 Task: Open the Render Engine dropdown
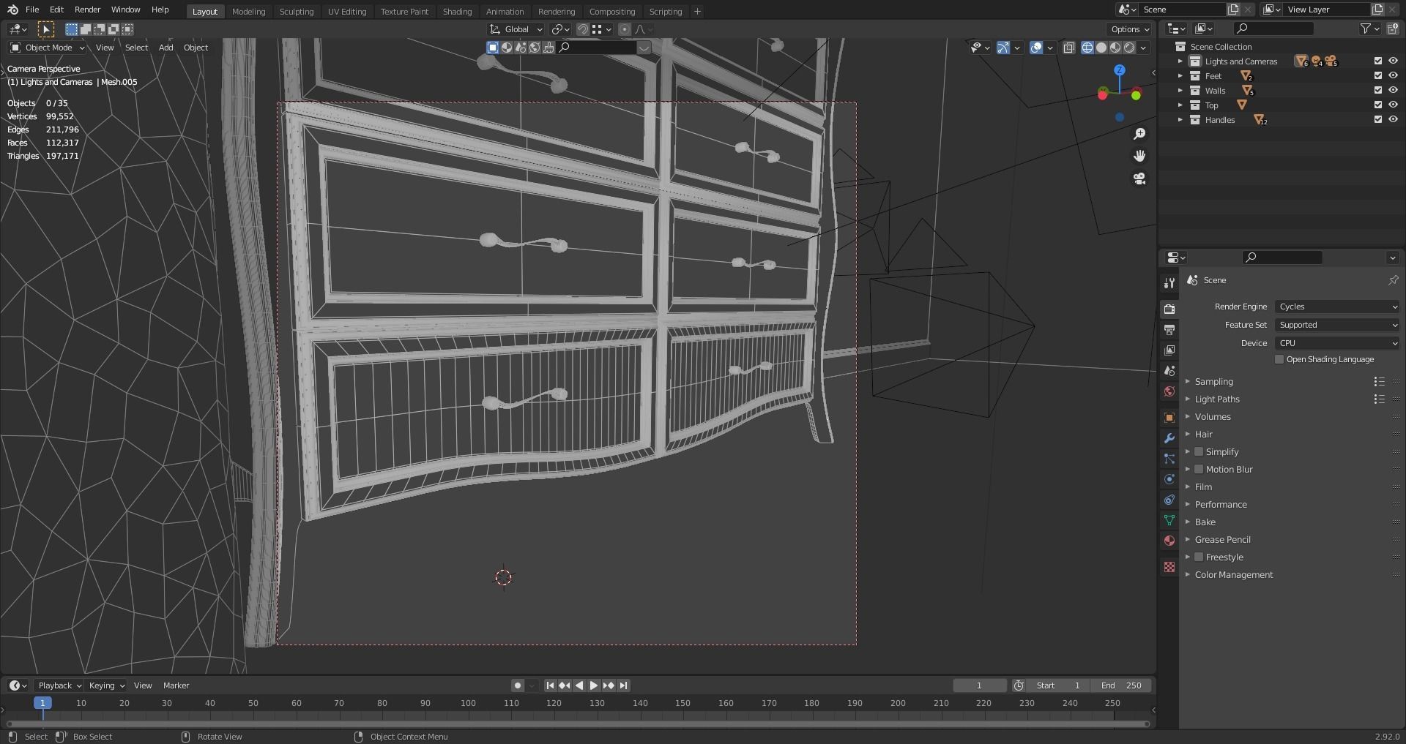(x=1338, y=307)
